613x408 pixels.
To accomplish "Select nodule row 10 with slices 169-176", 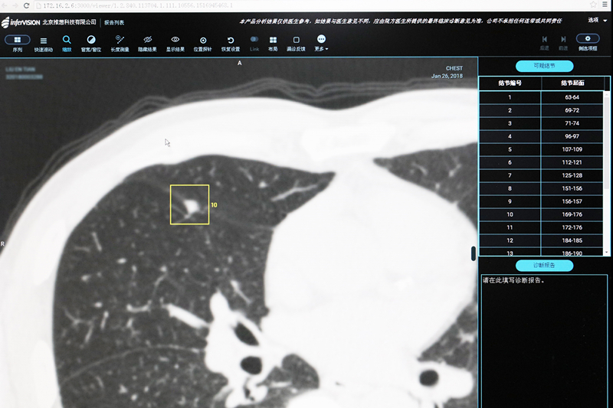I will (x=541, y=214).
